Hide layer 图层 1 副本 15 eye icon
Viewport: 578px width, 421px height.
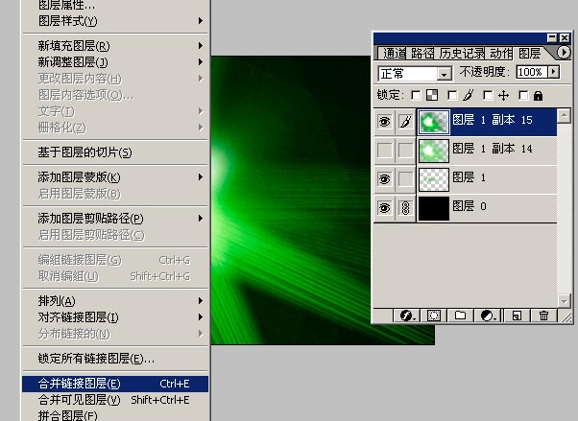[x=384, y=122]
